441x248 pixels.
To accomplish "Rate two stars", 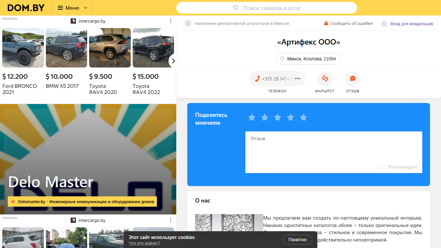I will tap(265, 117).
